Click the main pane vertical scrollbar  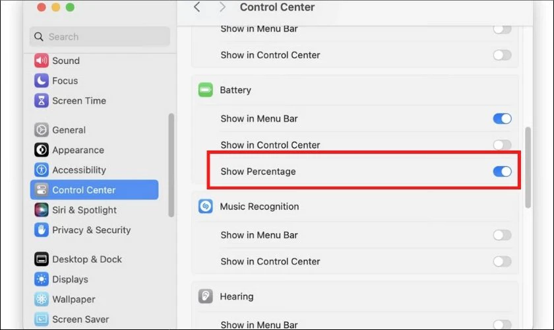[528, 168]
